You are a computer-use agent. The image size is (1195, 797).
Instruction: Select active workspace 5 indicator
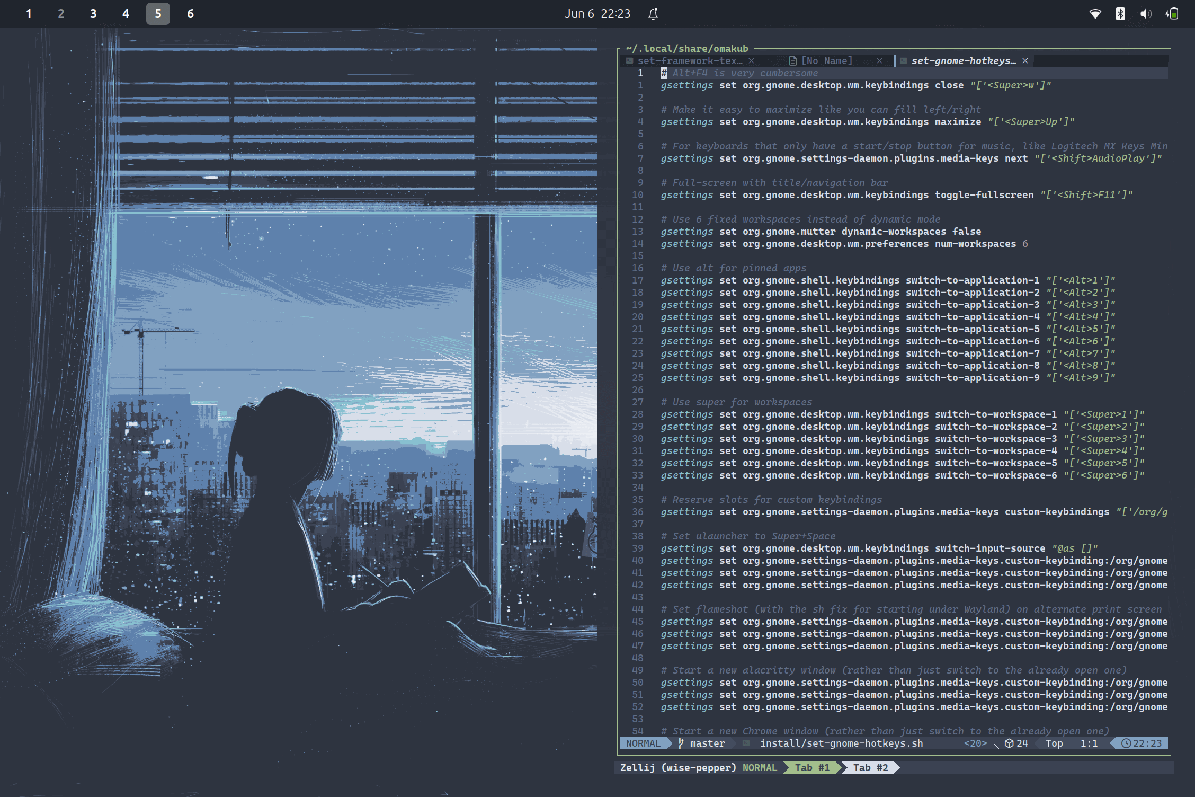click(x=158, y=14)
